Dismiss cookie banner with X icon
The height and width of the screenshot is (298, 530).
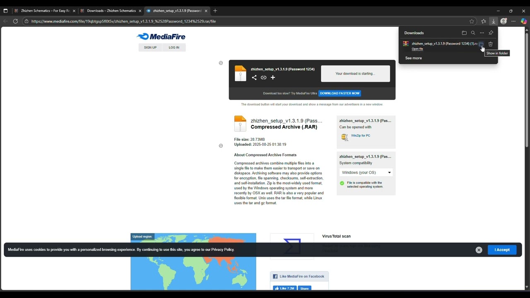(479, 250)
